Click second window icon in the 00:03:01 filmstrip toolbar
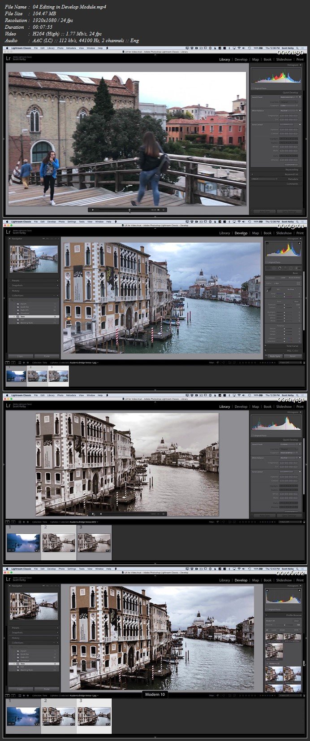The image size is (310, 741). (x=13, y=362)
